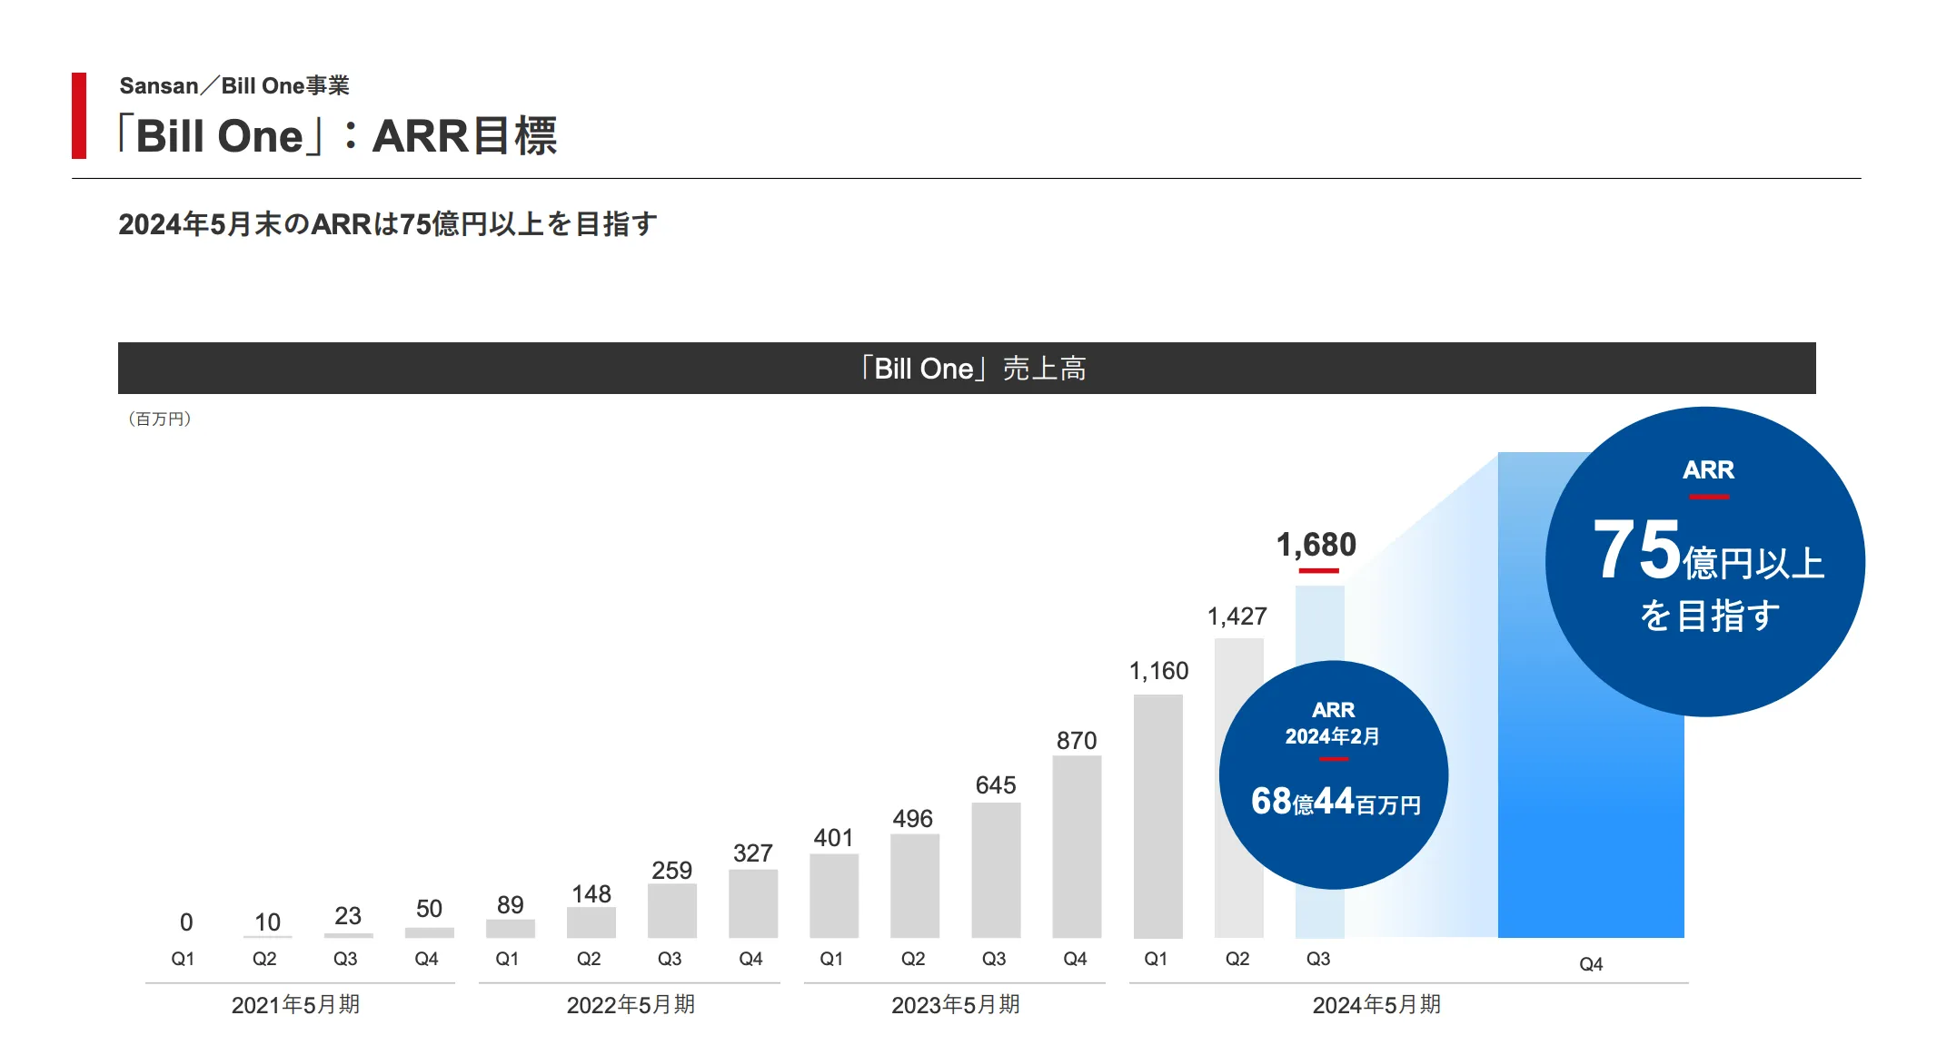Click the slide title 「Bill One」：ARR目標
Viewport: 1937px width, 1055px height.
tap(337, 136)
